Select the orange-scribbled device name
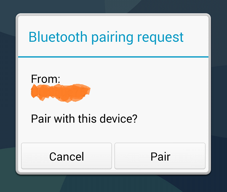This screenshot has height=192, width=227. tap(61, 93)
